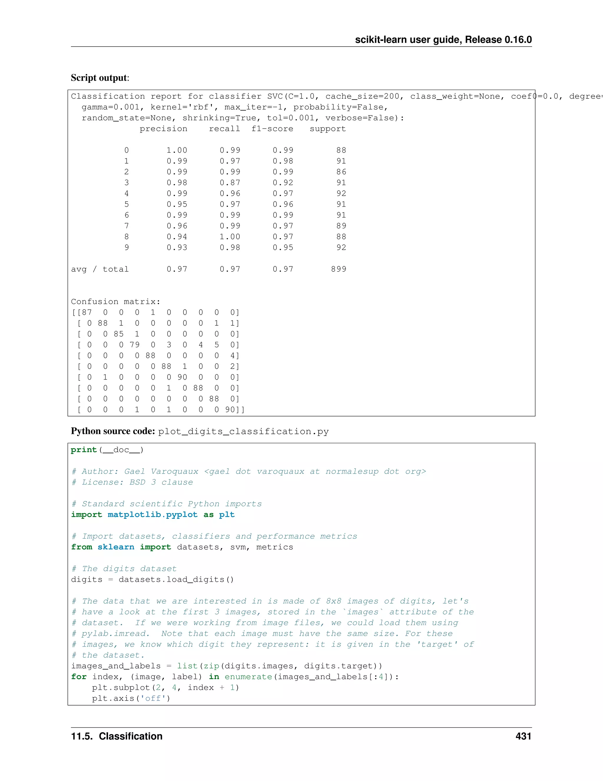603x781 pixels.
Task: Click recall value 0.87 for class 3
Action: pyautogui.click(x=230, y=183)
